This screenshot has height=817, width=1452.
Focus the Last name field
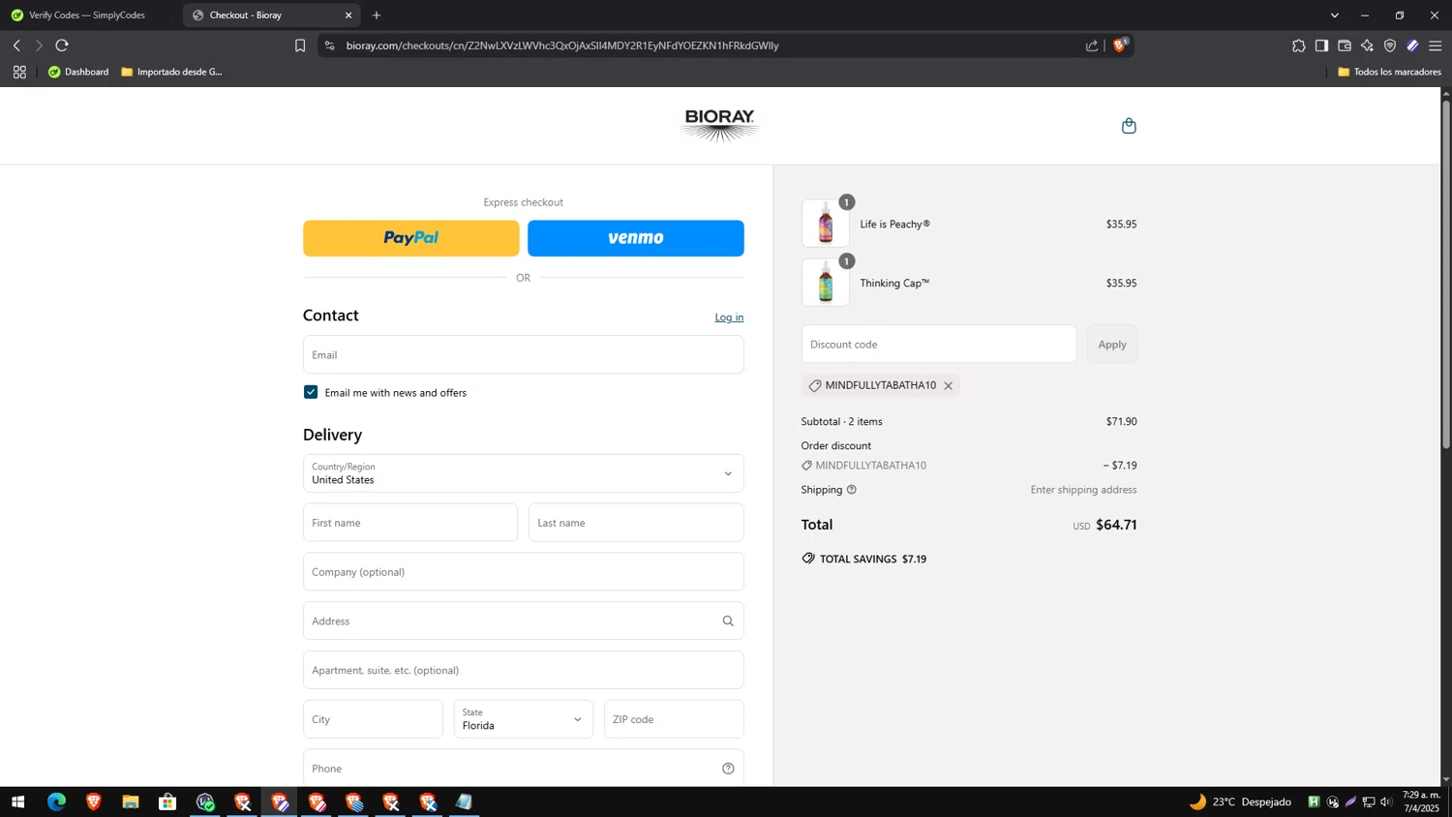[636, 523]
